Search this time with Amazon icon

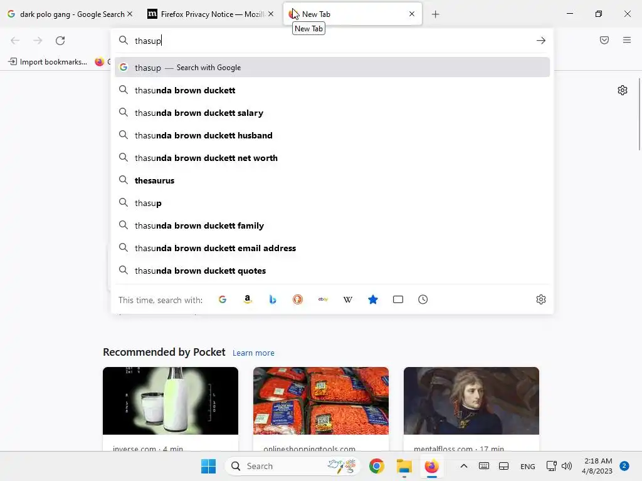(x=247, y=299)
